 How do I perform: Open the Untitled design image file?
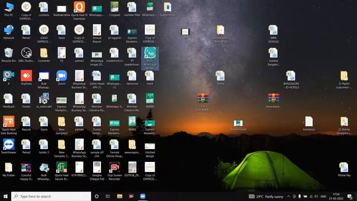coord(150,150)
